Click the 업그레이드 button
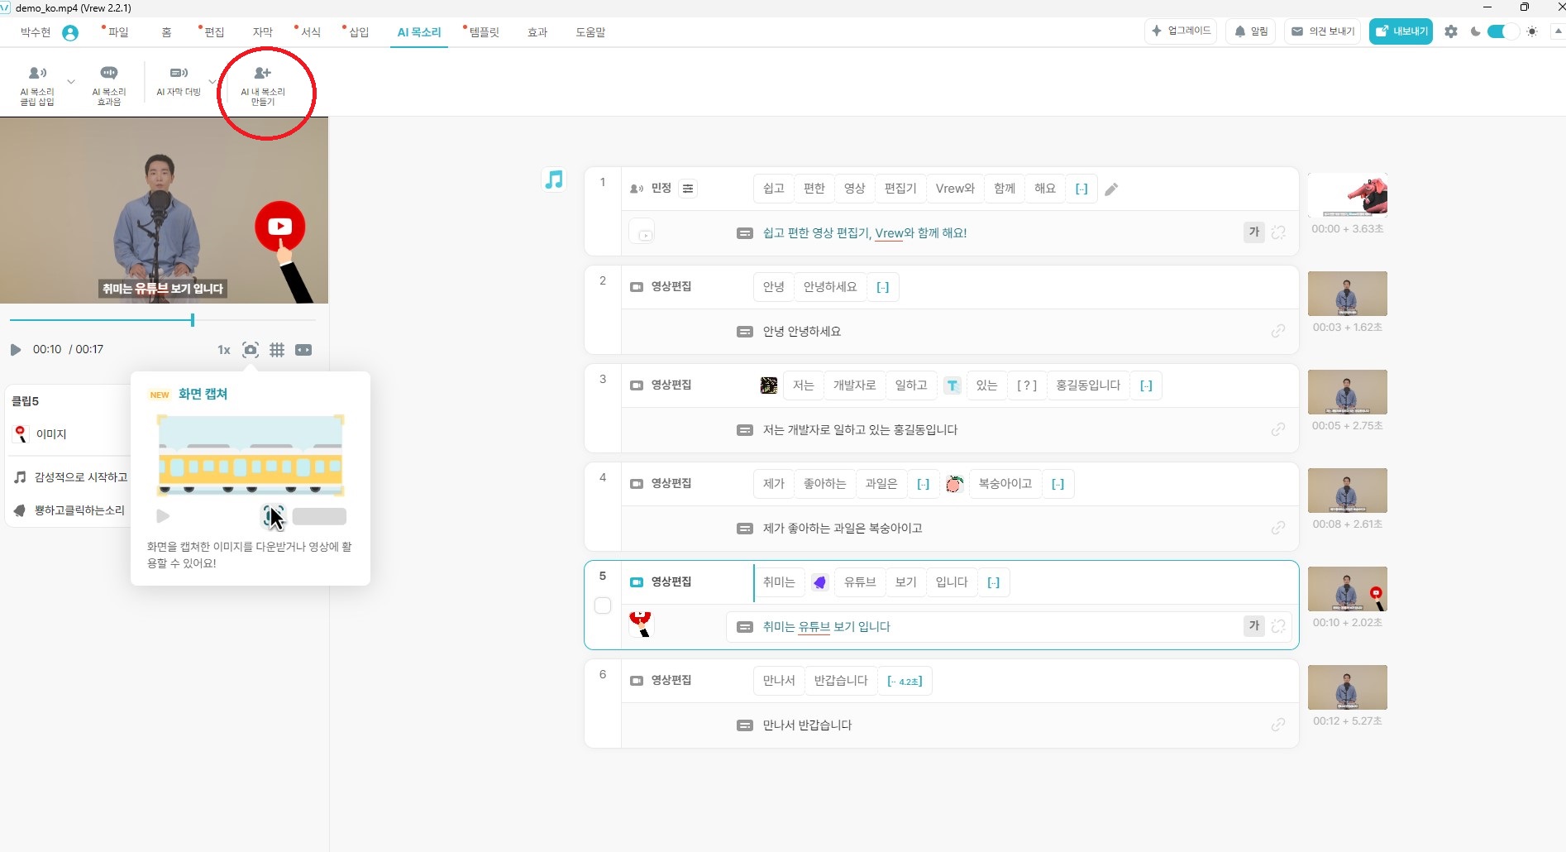1566x852 pixels. [x=1181, y=31]
